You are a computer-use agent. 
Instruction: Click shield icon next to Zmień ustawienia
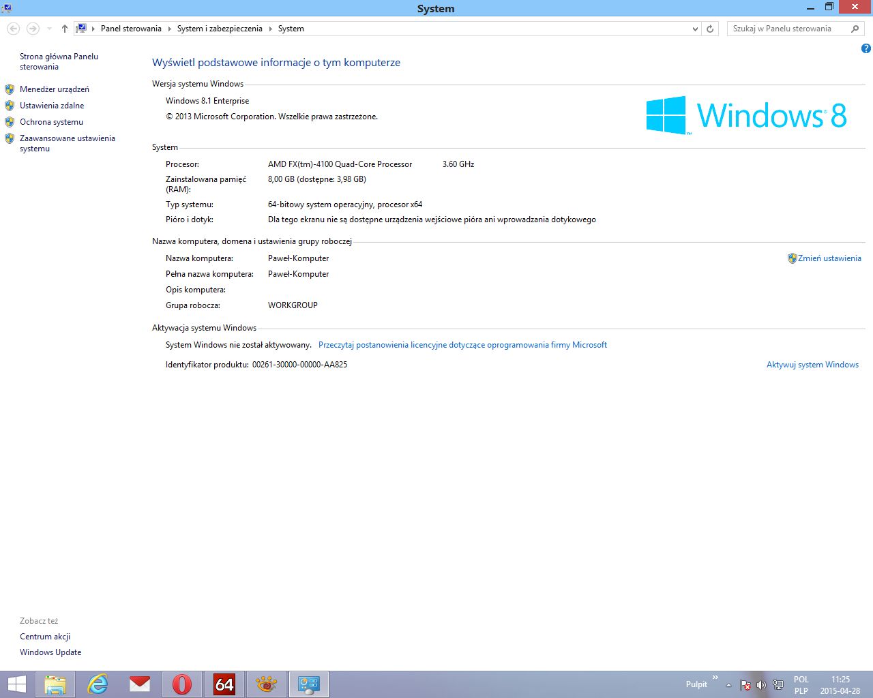tap(792, 258)
